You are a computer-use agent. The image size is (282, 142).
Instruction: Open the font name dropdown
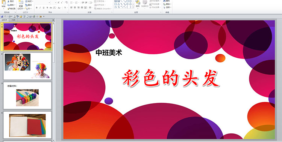click(49, 3)
